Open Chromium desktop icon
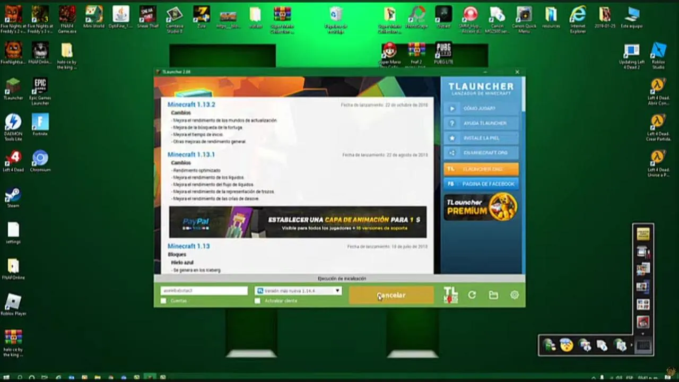679x382 pixels. (40, 158)
